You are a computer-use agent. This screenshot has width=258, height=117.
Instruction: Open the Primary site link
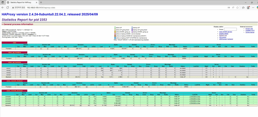point(249,28)
